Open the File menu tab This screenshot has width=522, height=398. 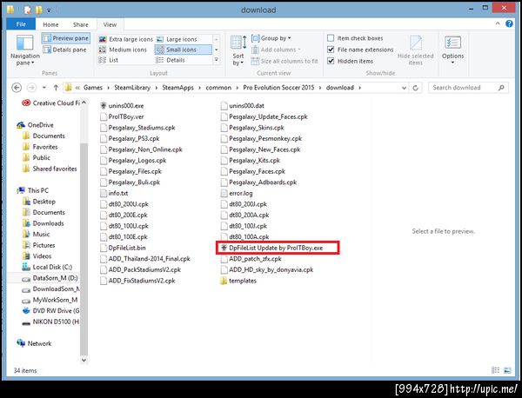click(x=21, y=24)
